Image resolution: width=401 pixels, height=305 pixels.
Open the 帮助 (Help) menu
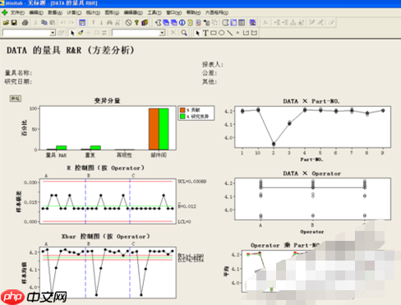(193, 12)
